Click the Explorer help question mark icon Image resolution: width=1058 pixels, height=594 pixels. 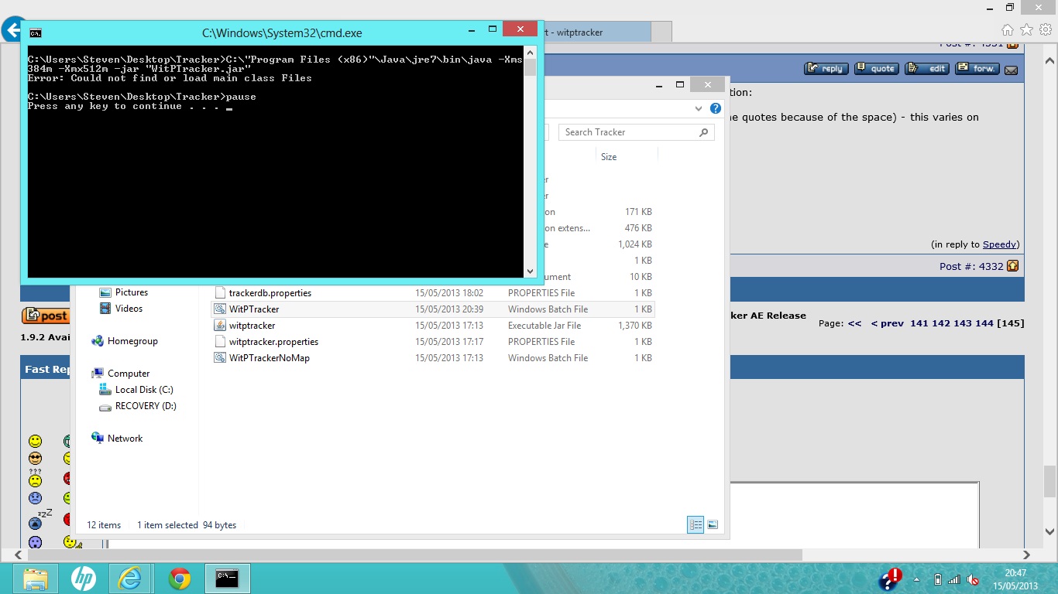click(x=716, y=109)
